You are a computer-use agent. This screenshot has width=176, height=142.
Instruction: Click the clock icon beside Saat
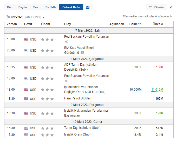coord(7,17)
